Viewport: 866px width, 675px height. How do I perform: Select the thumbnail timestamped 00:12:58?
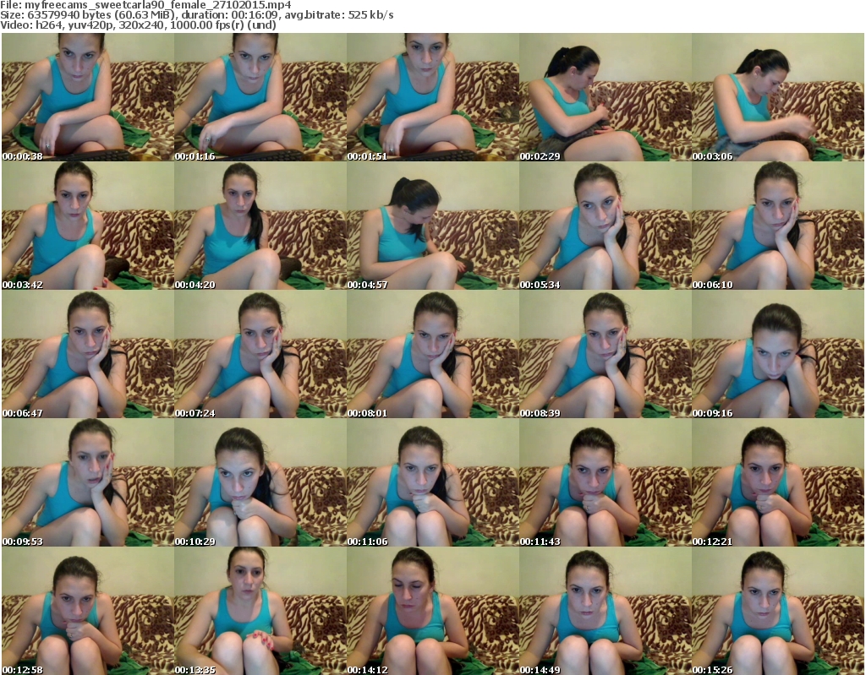point(88,611)
